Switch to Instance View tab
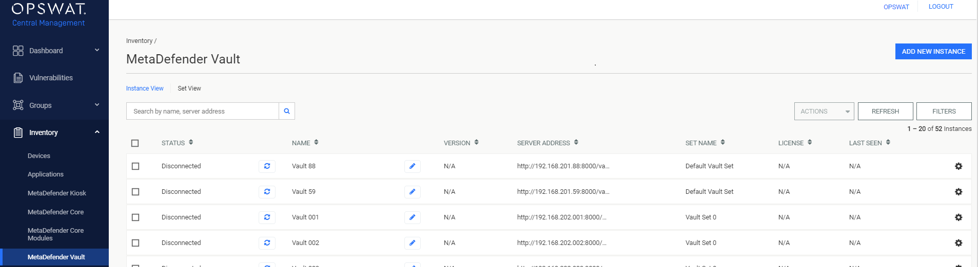The image size is (978, 267). [x=145, y=88]
